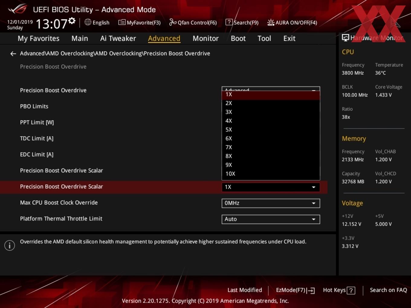Click the +12V 12.152 V reading
Image resolution: width=411 pixels, height=308 pixels.
pyautogui.click(x=351, y=224)
